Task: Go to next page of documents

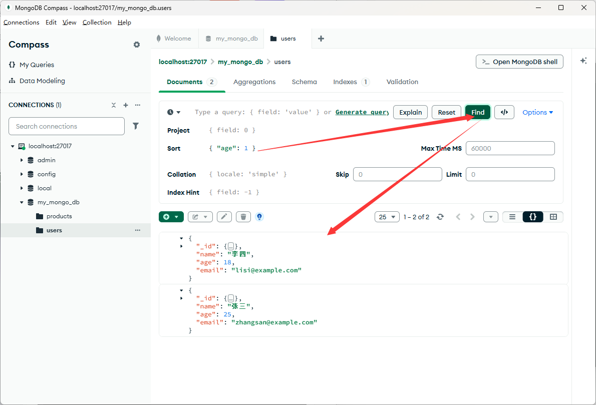Action: (x=472, y=217)
